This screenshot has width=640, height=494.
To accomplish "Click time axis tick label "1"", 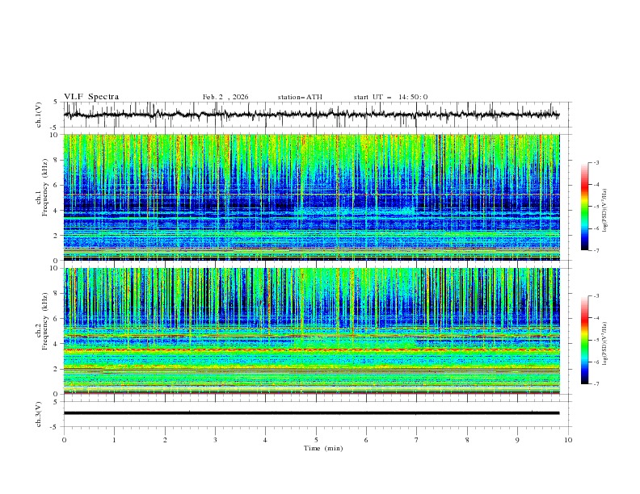I will [114, 440].
